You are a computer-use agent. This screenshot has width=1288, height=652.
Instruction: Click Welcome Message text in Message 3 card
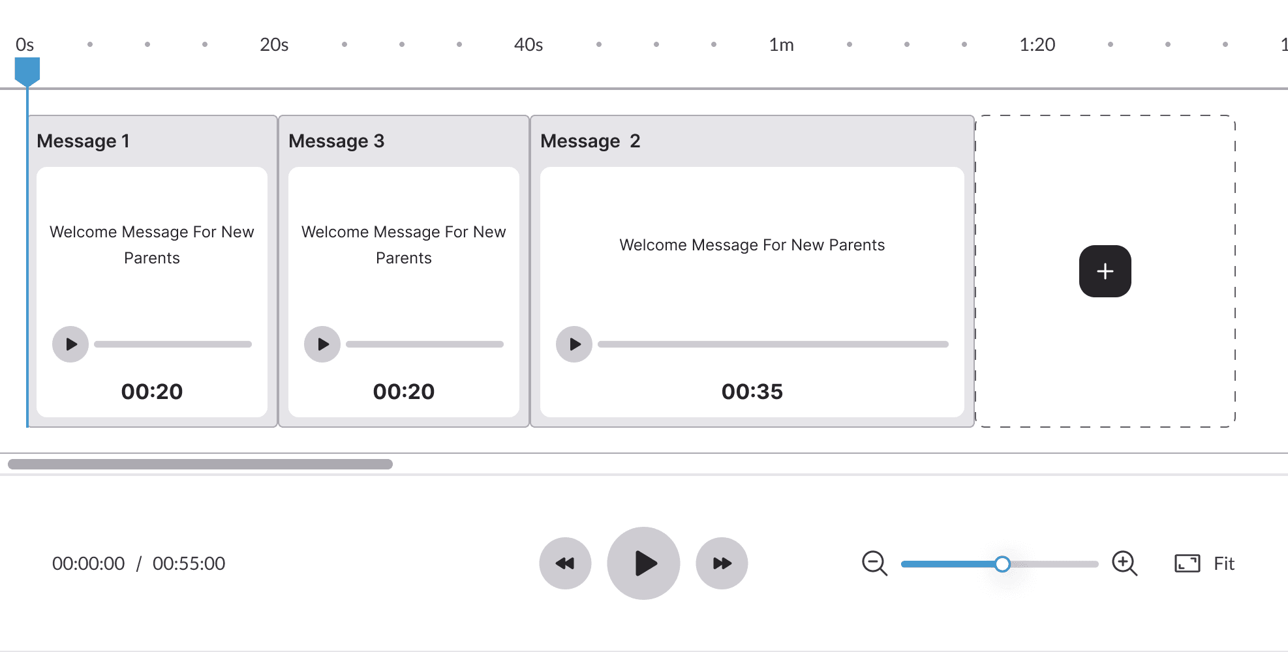[x=404, y=244]
